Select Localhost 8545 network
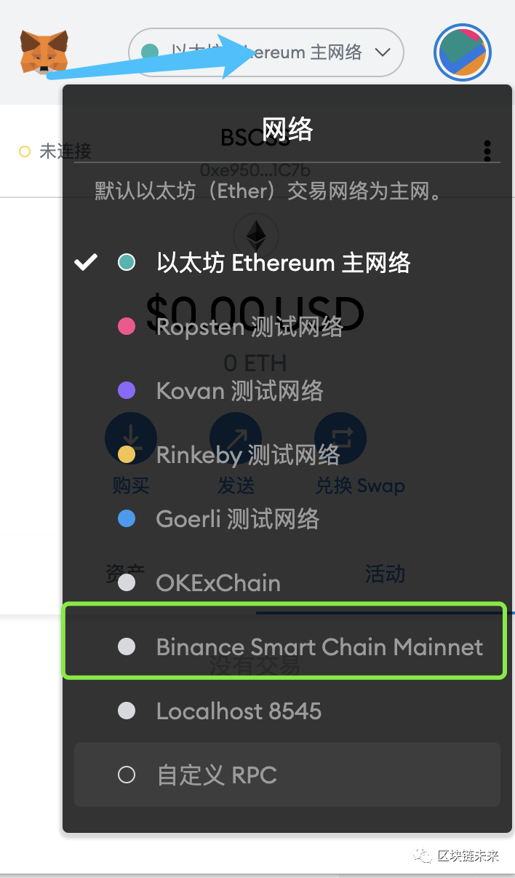The width and height of the screenshot is (515, 878). (x=238, y=711)
